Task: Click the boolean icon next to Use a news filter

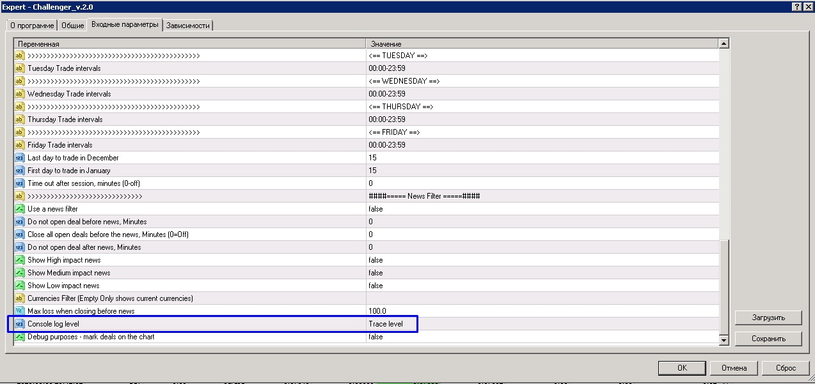Action: click(x=19, y=209)
